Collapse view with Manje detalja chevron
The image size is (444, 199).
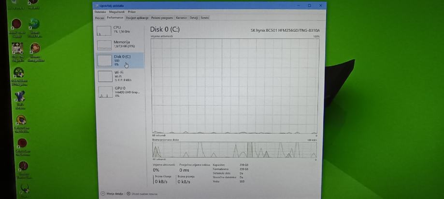point(103,194)
